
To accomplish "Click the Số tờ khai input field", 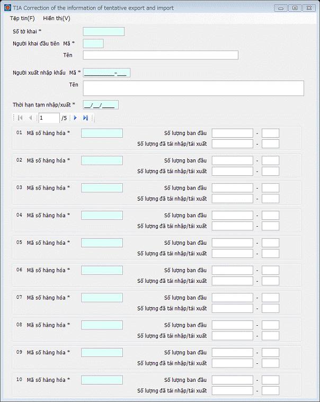I will (104, 32).
